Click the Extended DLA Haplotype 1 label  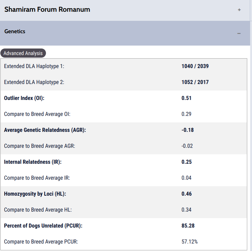point(34,66)
